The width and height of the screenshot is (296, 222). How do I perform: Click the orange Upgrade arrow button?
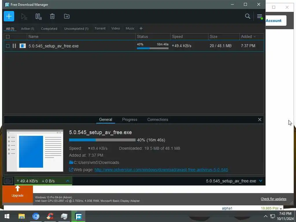18,194
